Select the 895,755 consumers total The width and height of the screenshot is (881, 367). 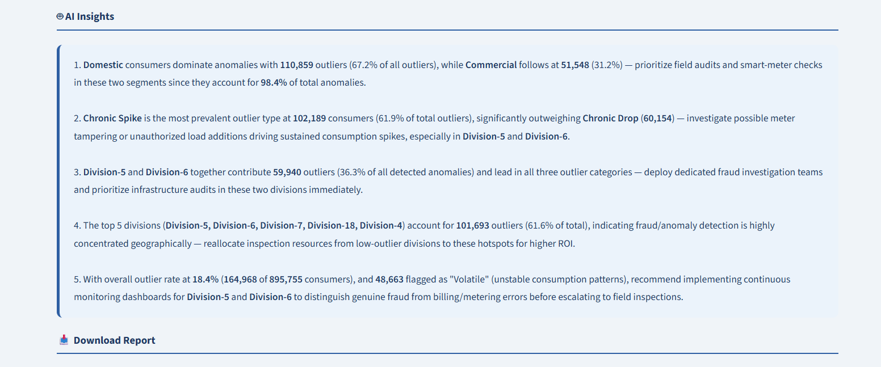286,279
